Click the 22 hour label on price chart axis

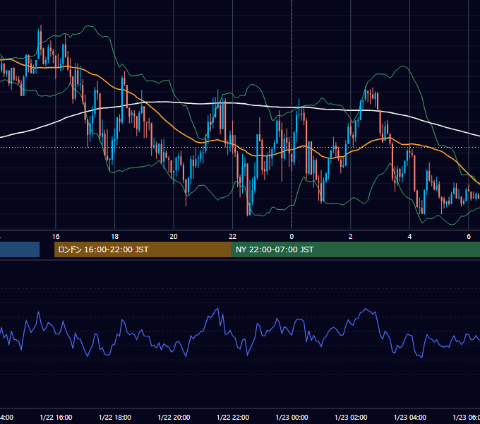pyautogui.click(x=233, y=236)
